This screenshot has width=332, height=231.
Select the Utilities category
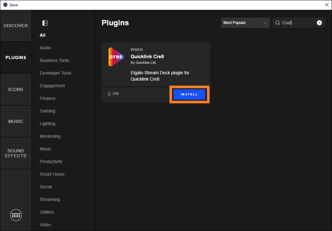point(47,212)
